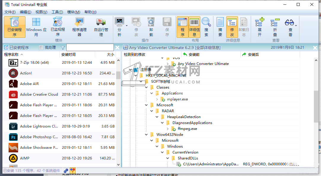Open the 帮助(H) menu
The height and width of the screenshot is (176, 321).
(90, 12)
